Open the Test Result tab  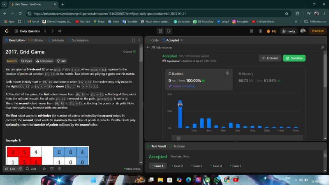(156, 146)
